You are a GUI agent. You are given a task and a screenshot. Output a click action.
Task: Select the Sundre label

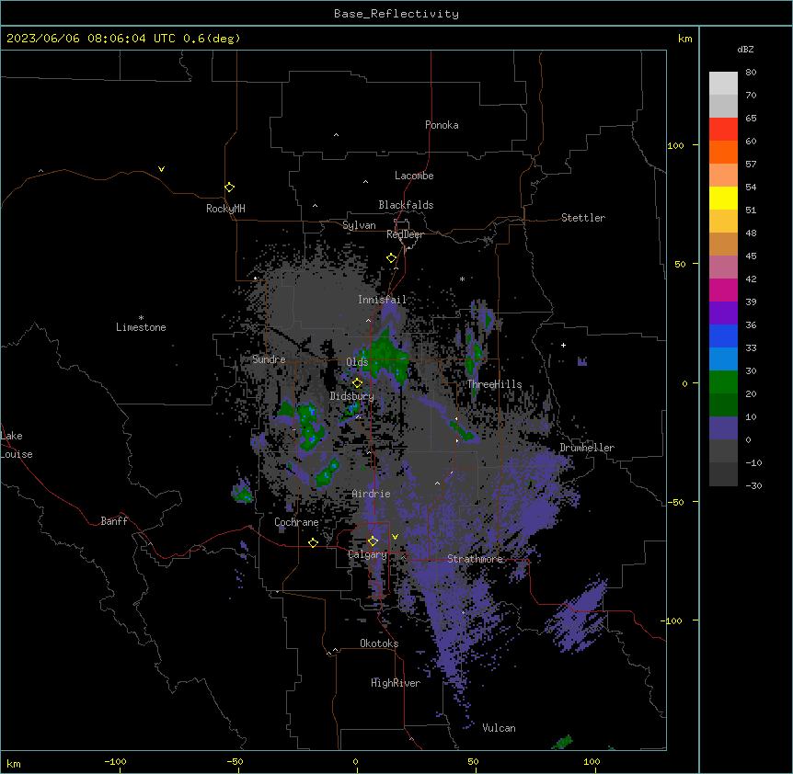pos(269,359)
